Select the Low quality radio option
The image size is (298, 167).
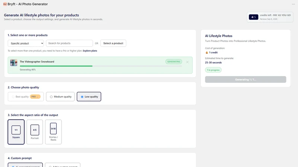click(82, 97)
